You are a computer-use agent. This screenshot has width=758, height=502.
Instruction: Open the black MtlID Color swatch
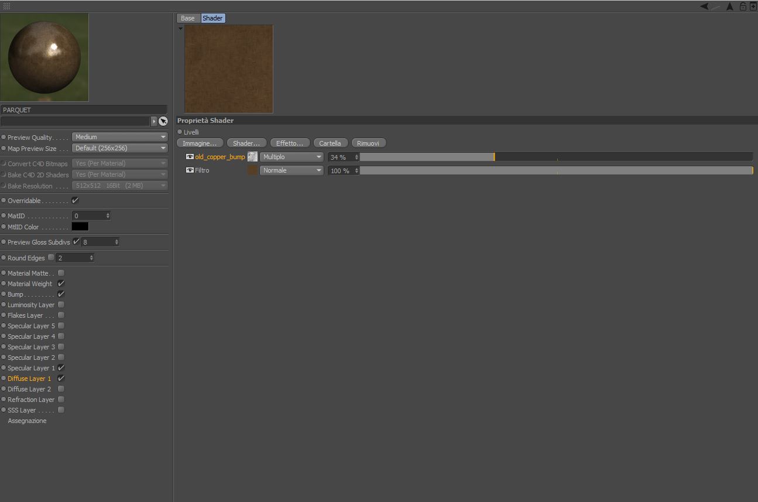point(80,226)
